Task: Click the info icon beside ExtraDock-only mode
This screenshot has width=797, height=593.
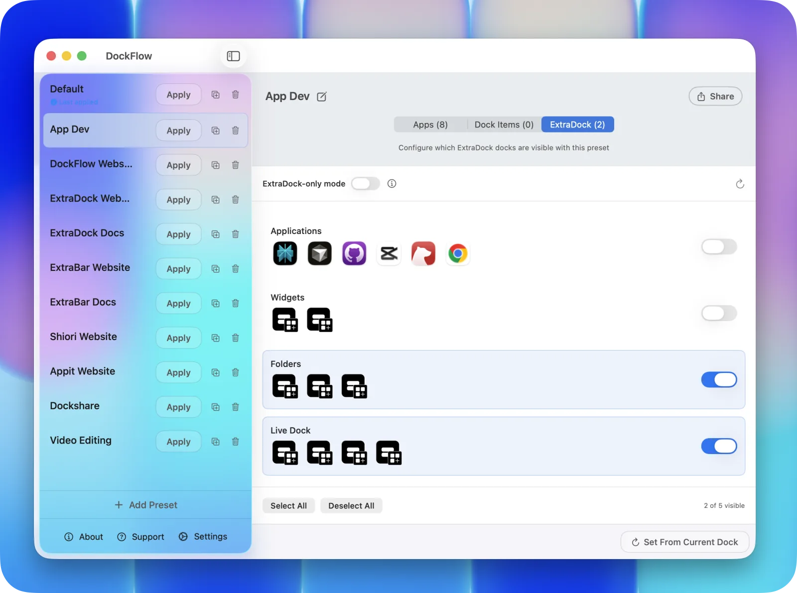Action: pos(392,184)
